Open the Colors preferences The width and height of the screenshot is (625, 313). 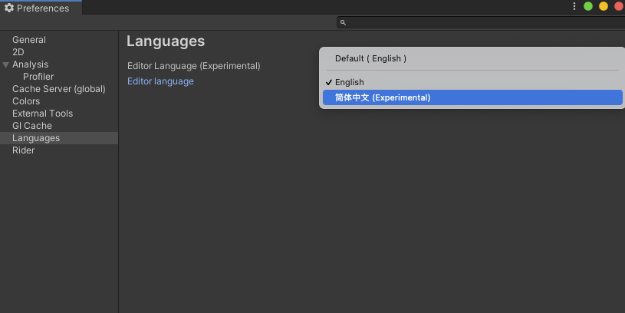(x=26, y=101)
